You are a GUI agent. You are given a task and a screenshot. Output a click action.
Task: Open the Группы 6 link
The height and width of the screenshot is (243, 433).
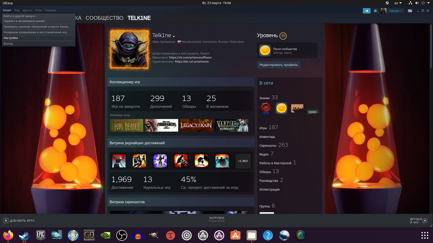click(267, 206)
